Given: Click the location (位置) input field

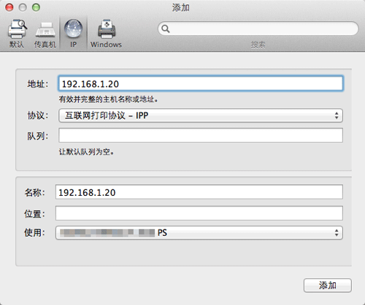Looking at the screenshot, I should 199,213.
